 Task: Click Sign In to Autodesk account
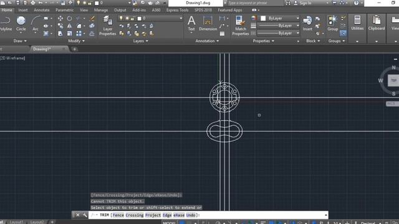coord(302,3)
